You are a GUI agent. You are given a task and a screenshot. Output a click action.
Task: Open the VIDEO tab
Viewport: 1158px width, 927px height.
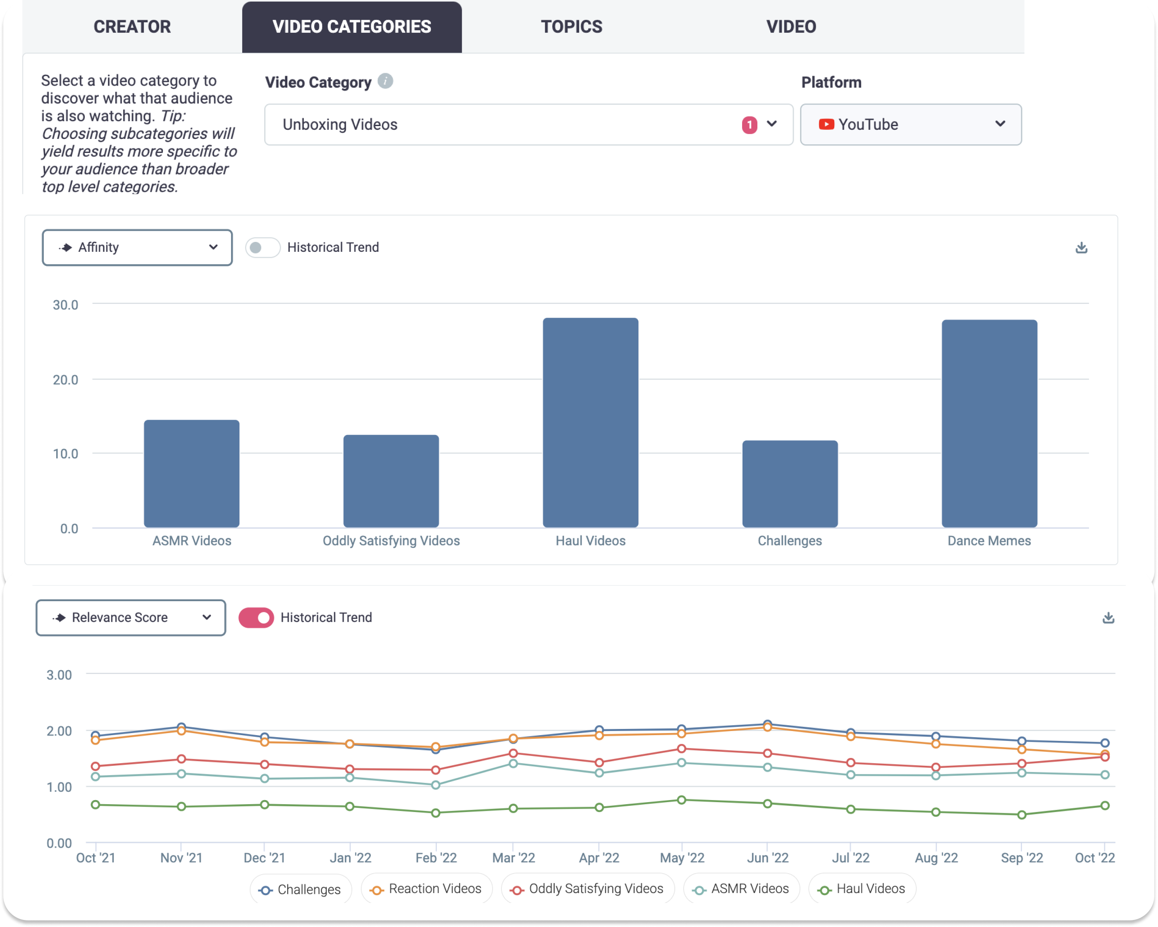pos(790,27)
